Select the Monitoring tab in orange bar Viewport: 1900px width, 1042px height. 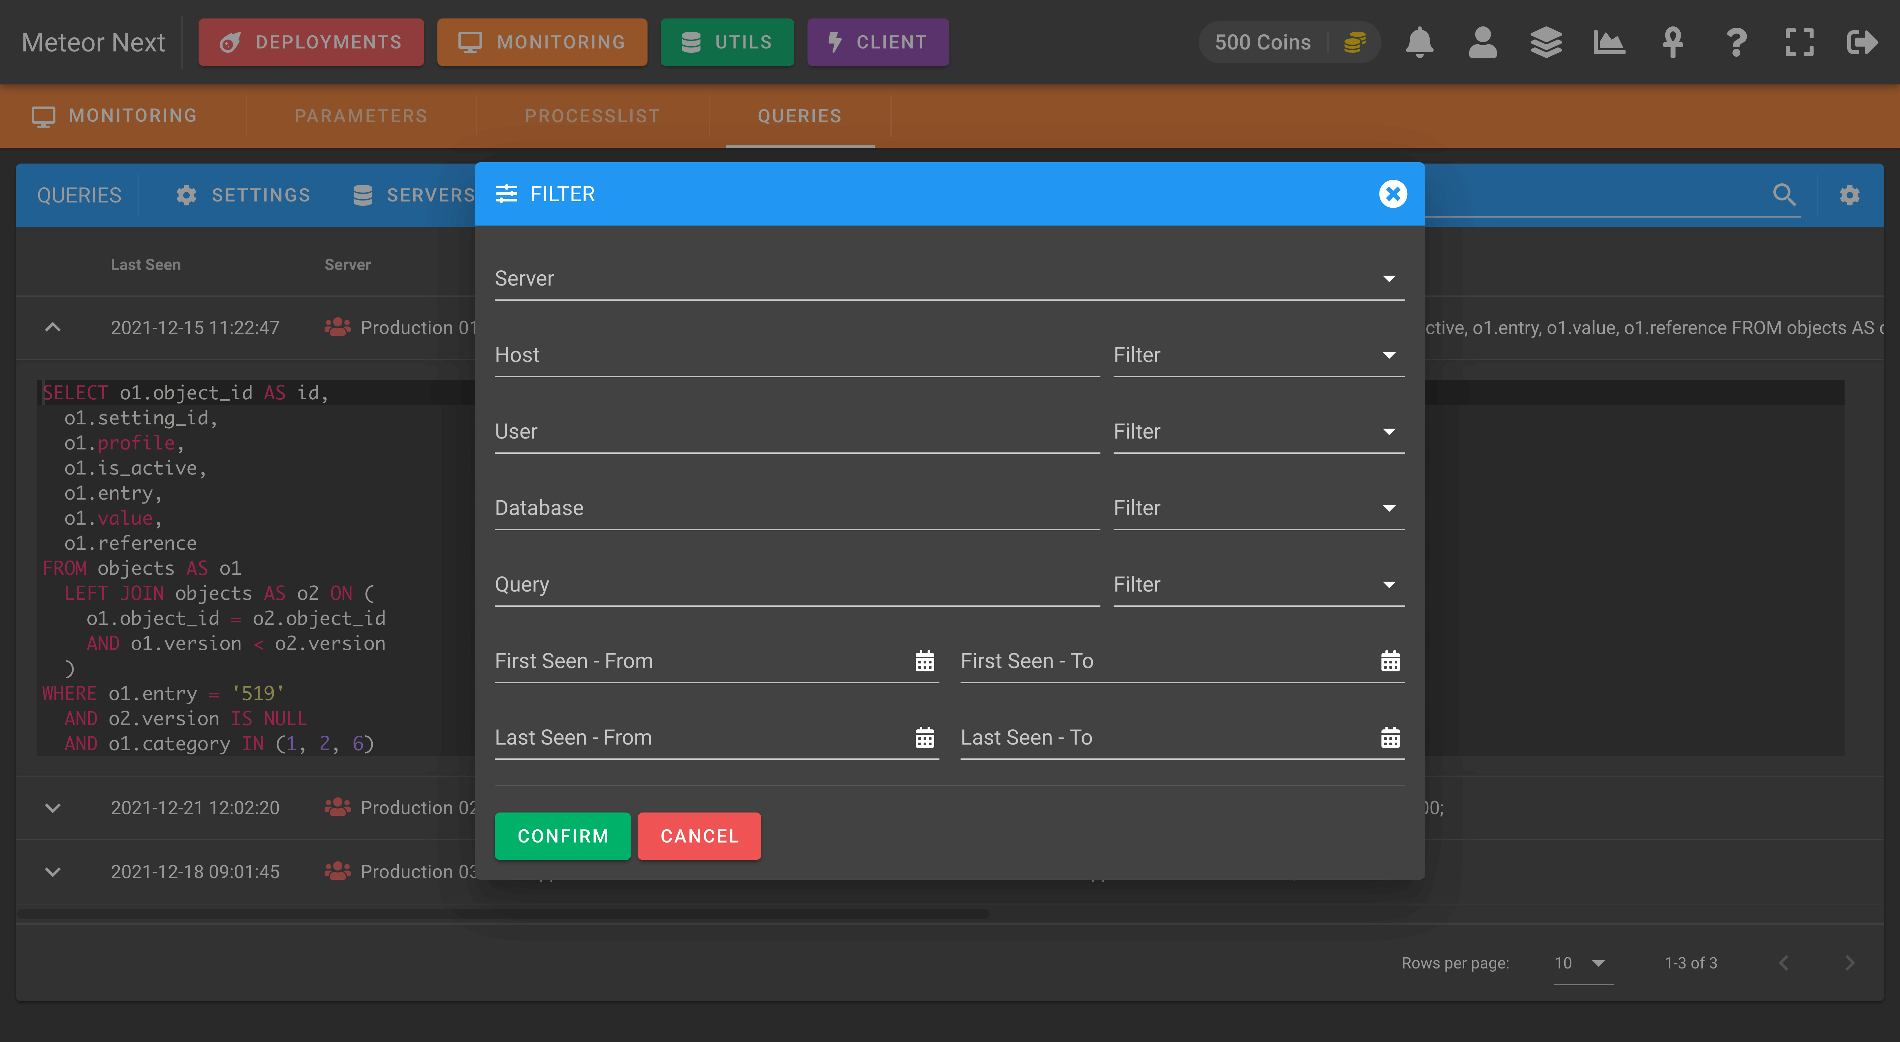point(115,116)
